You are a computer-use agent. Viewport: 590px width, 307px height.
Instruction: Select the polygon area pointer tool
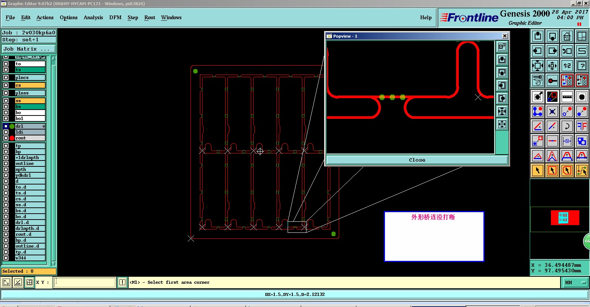pos(567,170)
